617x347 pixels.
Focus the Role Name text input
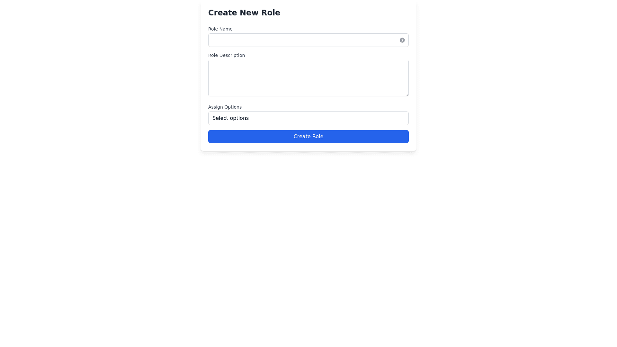tap(302, 40)
